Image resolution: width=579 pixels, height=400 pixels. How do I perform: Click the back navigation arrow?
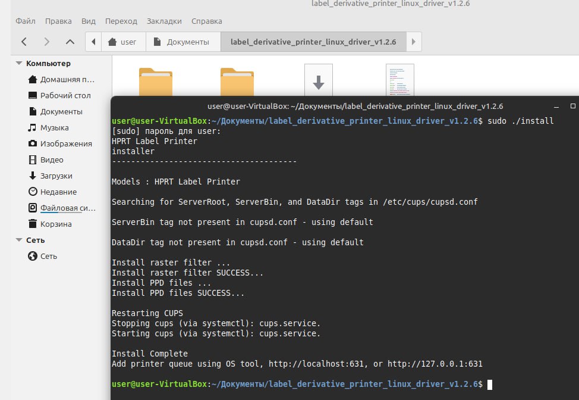click(x=24, y=42)
